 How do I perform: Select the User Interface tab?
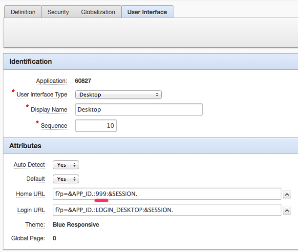pos(147,12)
